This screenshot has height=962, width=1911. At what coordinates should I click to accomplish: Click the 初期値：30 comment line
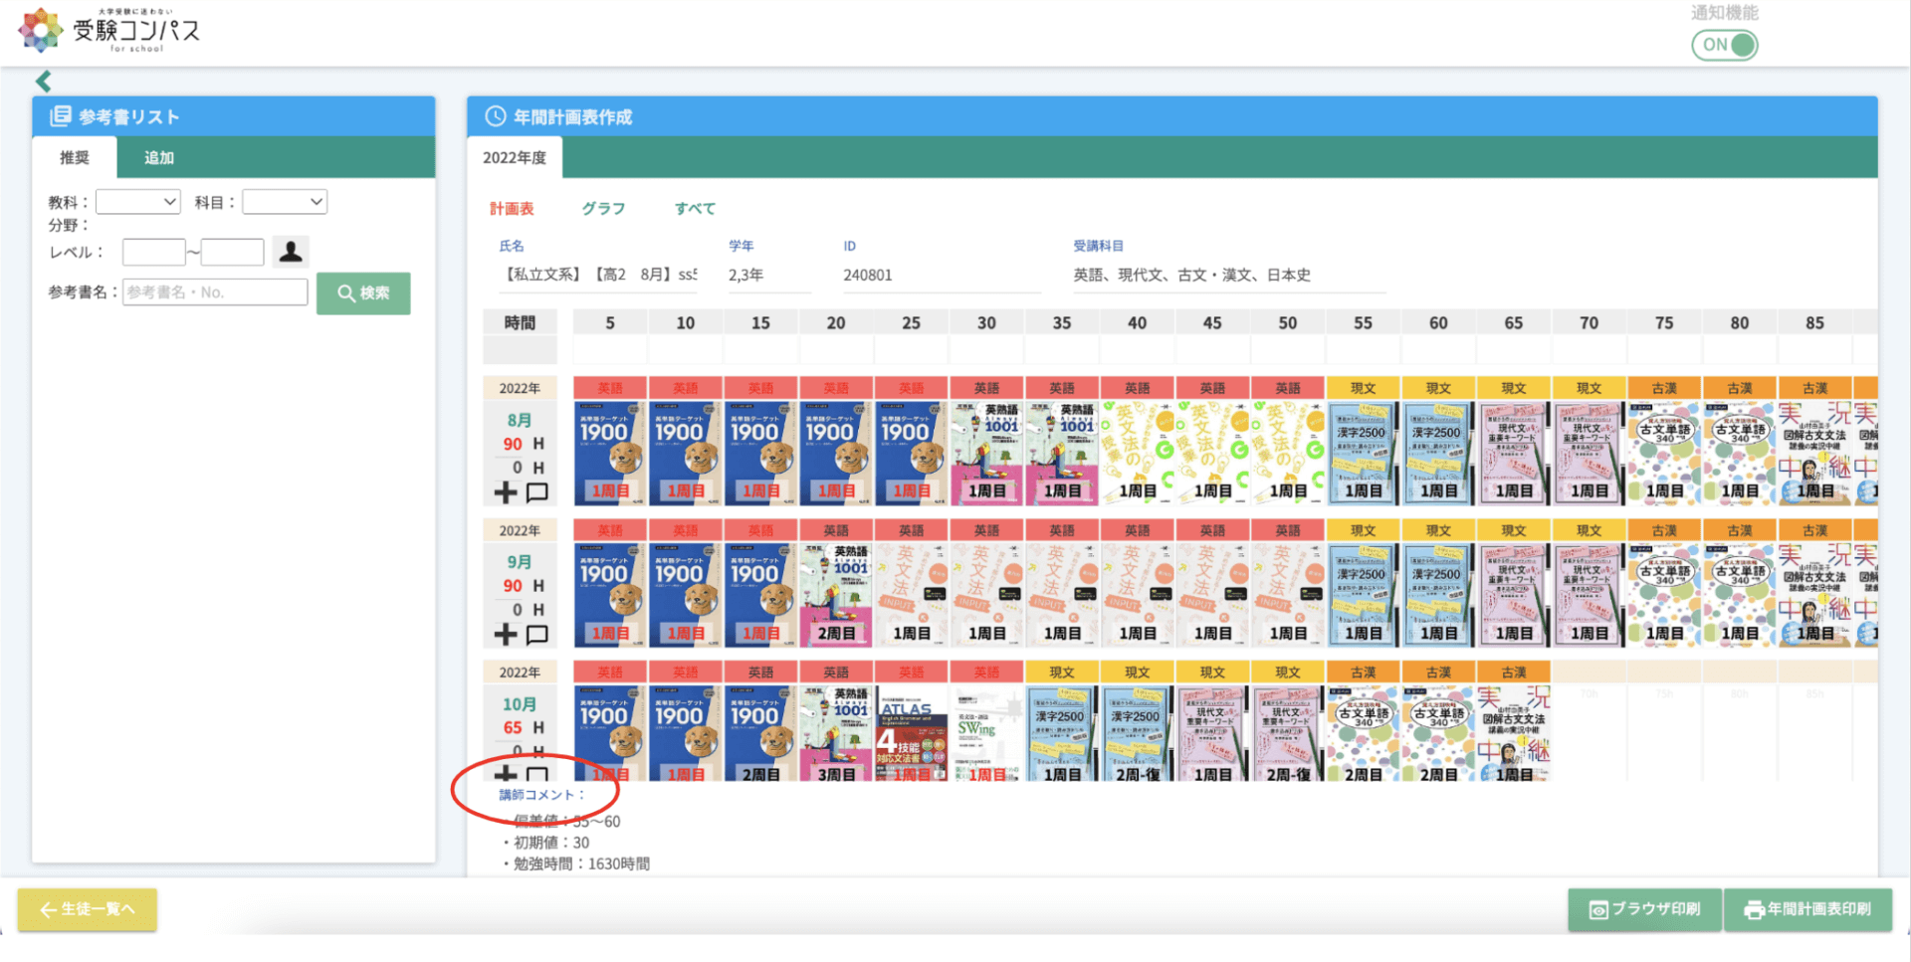tap(545, 843)
